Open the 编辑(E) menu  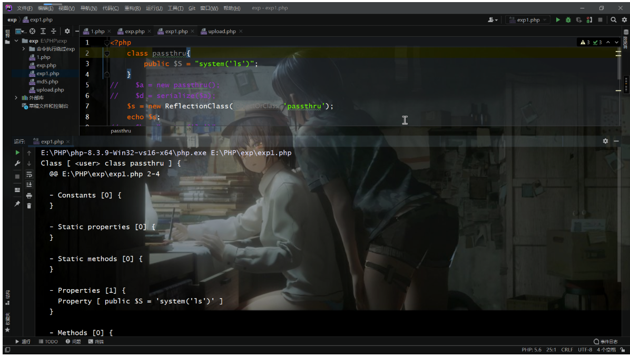pos(45,8)
